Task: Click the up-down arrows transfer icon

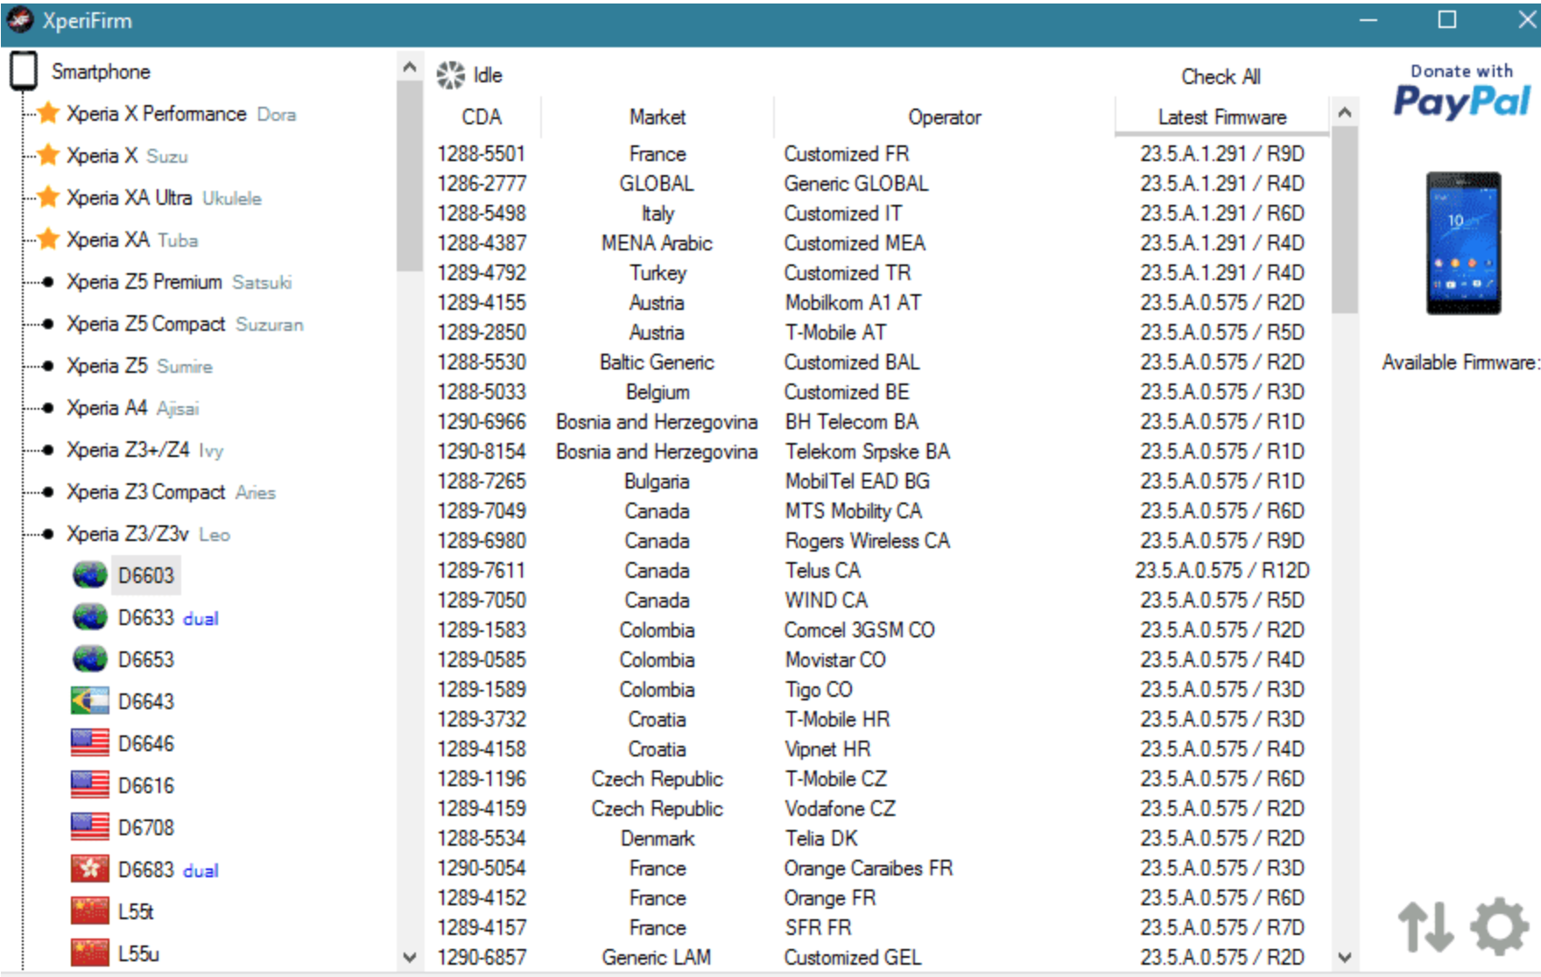Action: [x=1425, y=926]
